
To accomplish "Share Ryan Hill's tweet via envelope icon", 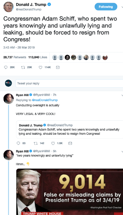I will point(70,143).
